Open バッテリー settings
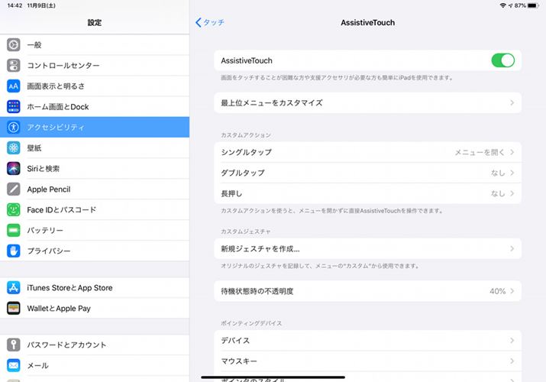 point(95,230)
